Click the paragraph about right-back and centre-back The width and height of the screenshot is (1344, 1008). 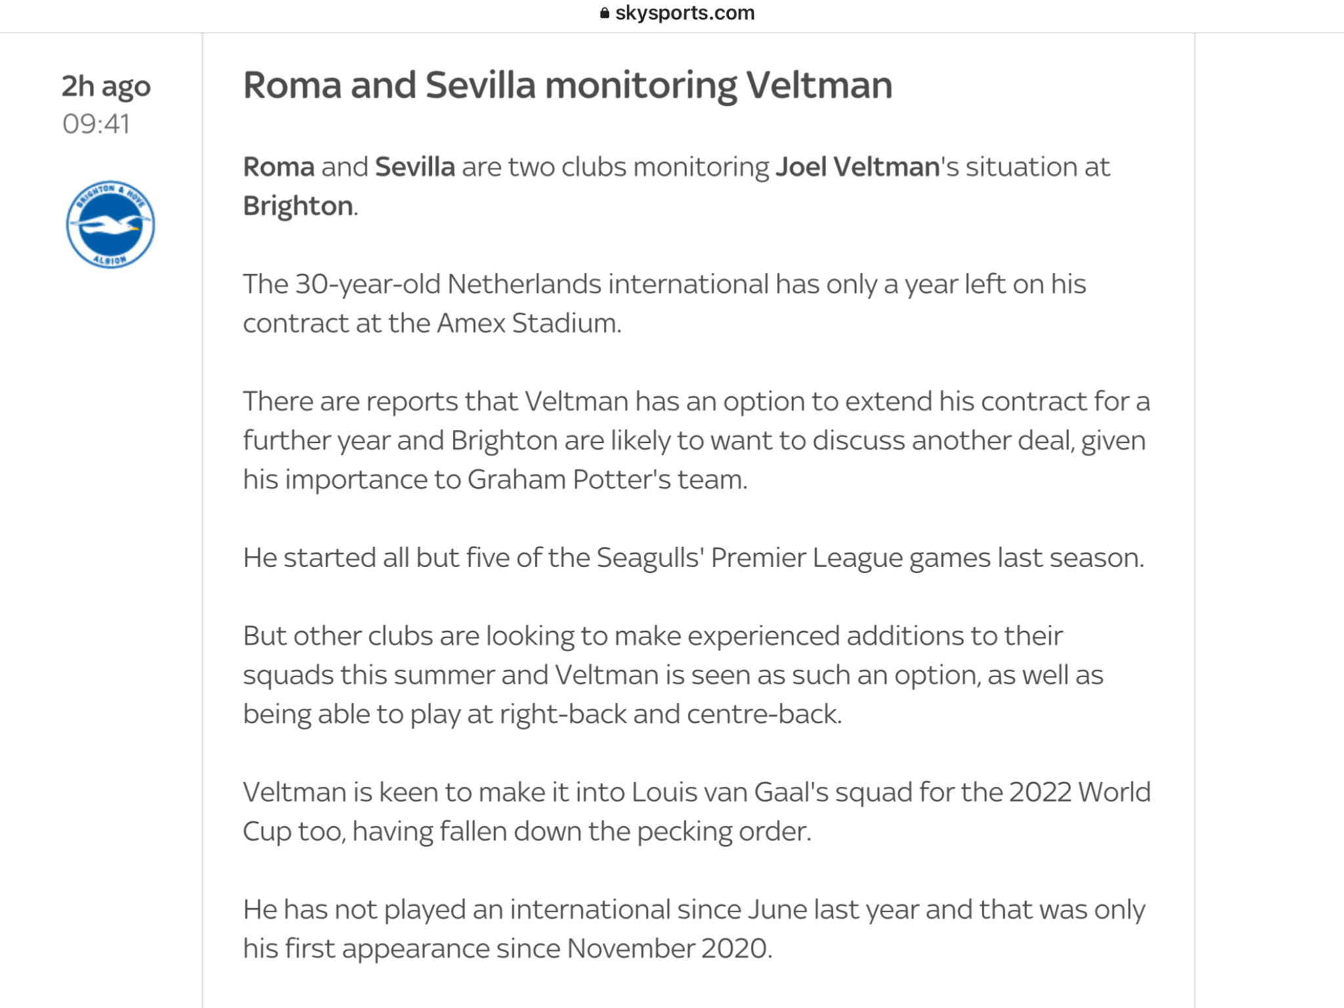pos(673,675)
